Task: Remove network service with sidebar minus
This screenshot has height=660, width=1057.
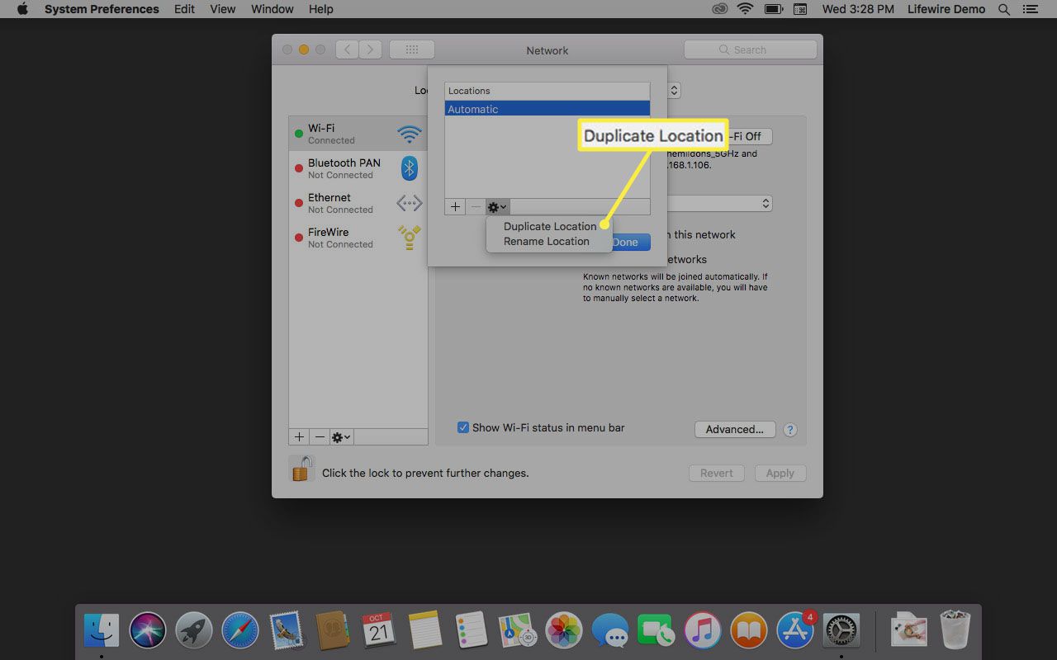Action: pyautogui.click(x=320, y=437)
